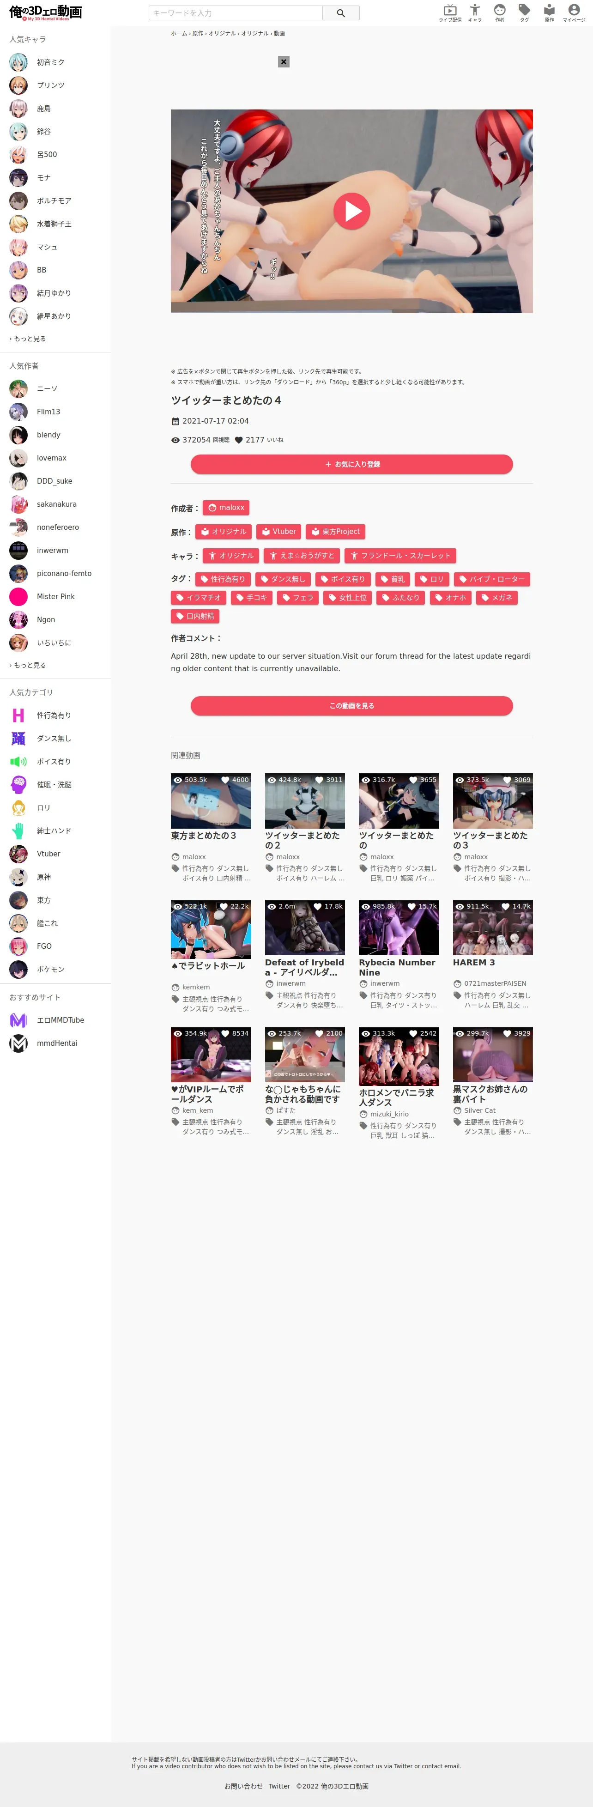This screenshot has width=593, height=1807.
Task: Go to ホーム in breadcrumb
Action: click(x=179, y=33)
